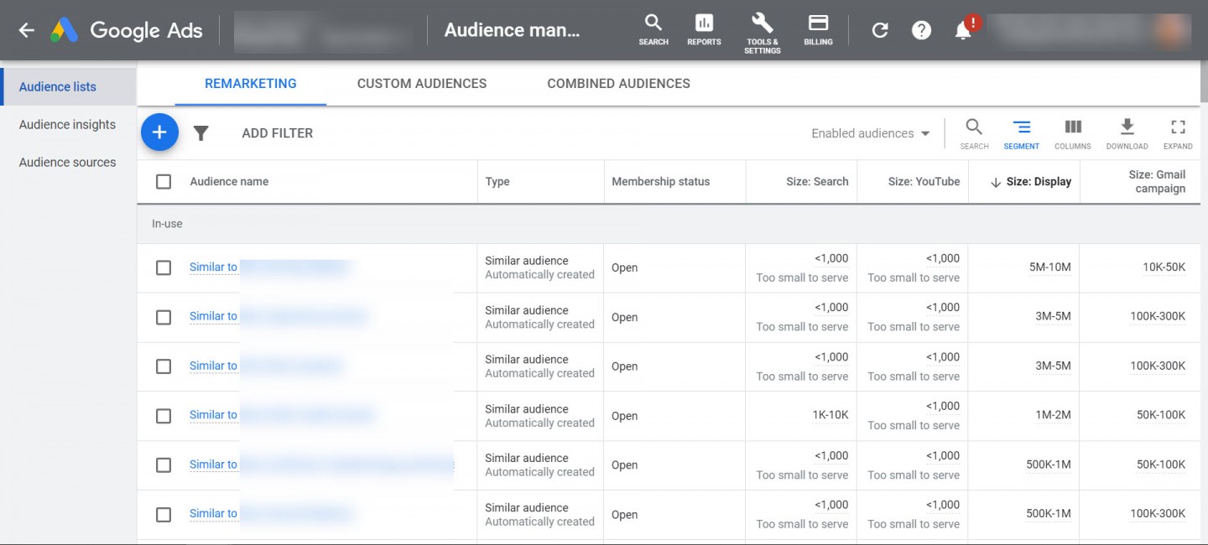Switch to the Custom Audiences tab
Screen dimensions: 1208x545
coord(422,83)
